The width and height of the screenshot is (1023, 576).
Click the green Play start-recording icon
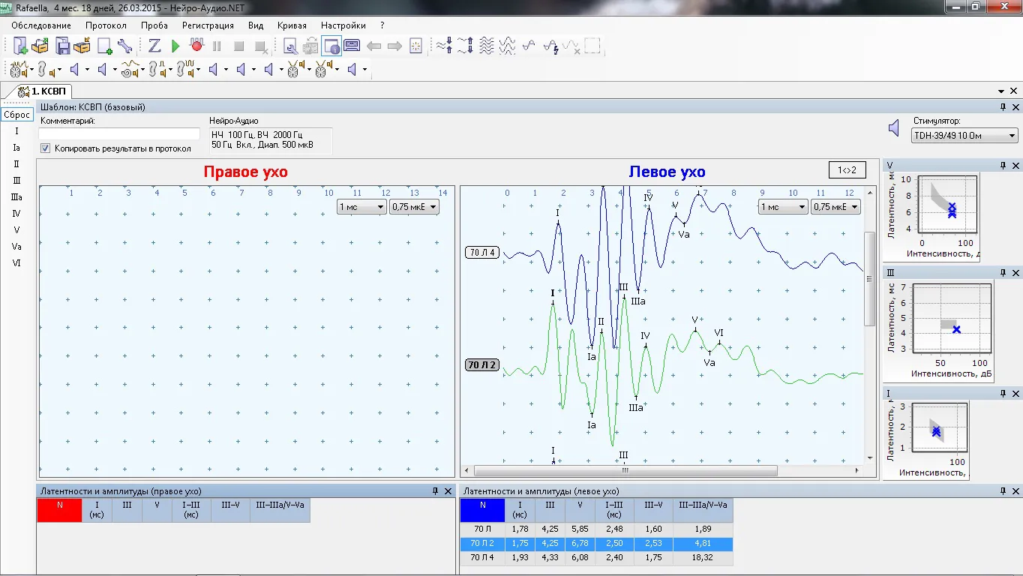coord(175,46)
